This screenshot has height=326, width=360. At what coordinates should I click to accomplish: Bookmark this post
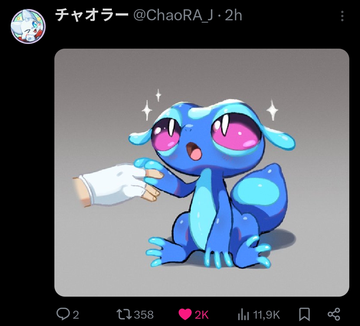pos(304,315)
